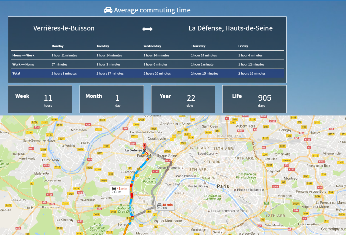Click the Total row label
This screenshot has width=346, height=235.
(x=16, y=73)
